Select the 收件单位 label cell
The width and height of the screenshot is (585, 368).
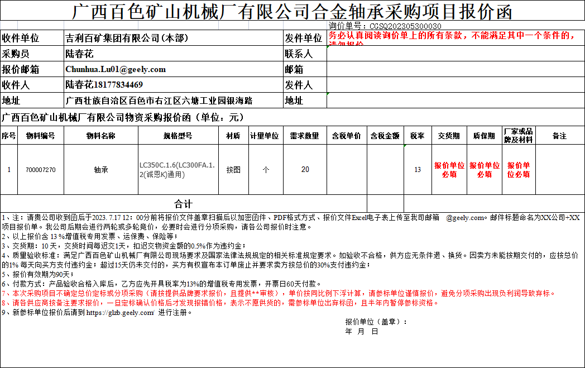point(32,38)
